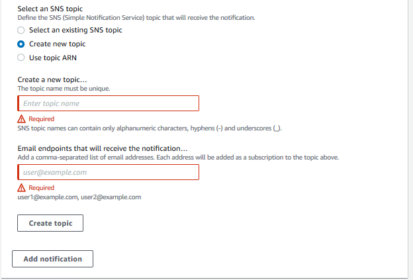Click the 'Select an existing SNS topic' label text
The height and width of the screenshot is (280, 413).
[75, 30]
